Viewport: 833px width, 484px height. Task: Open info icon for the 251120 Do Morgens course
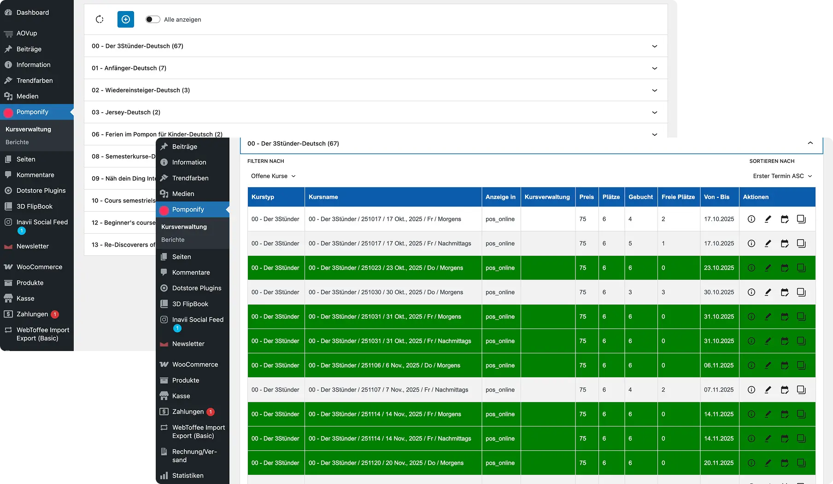751,463
